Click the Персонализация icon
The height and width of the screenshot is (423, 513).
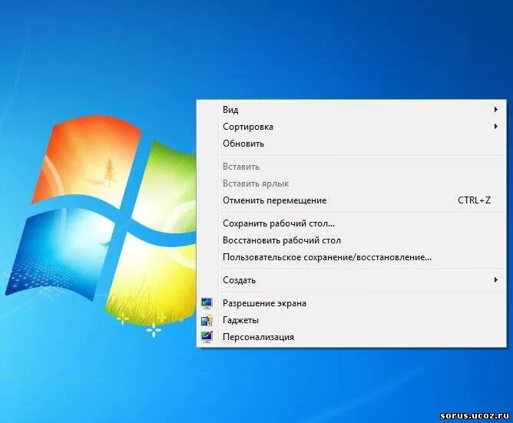coord(207,337)
